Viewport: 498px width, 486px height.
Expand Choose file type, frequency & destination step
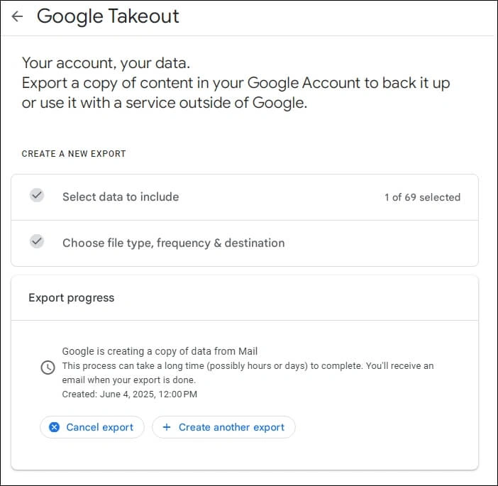tap(245, 243)
